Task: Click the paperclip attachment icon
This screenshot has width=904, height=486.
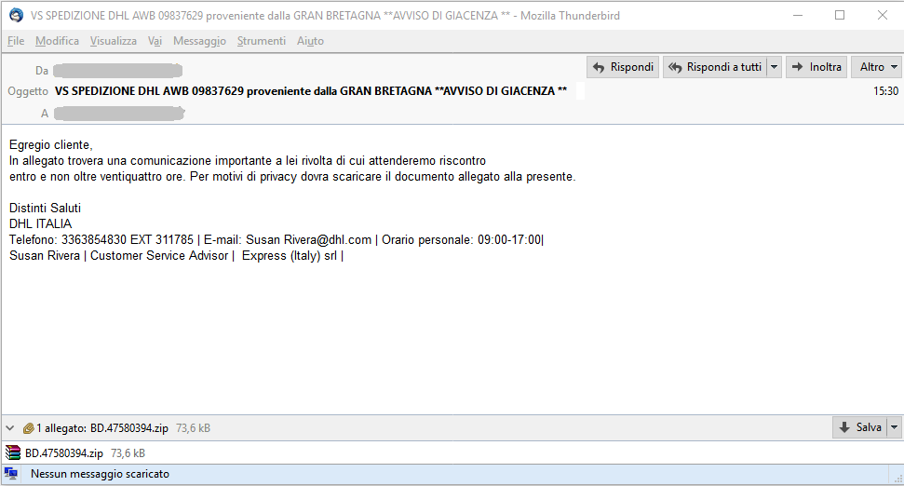Action: [x=28, y=428]
